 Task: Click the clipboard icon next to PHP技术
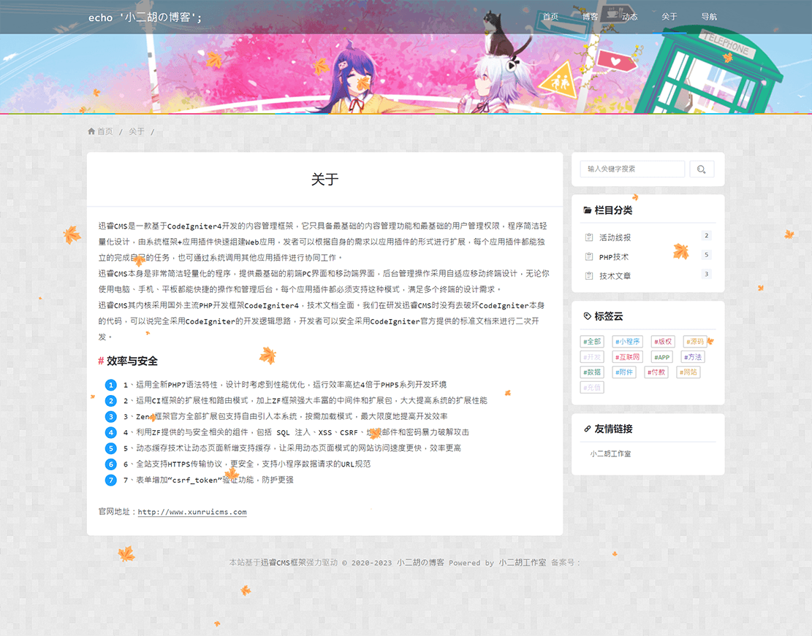[589, 257]
